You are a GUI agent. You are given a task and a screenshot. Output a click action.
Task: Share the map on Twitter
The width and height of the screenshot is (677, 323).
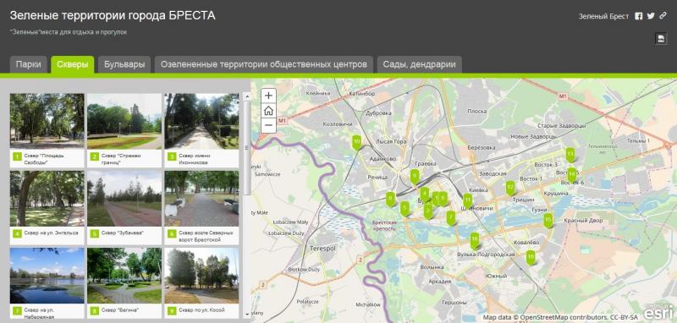[651, 16]
